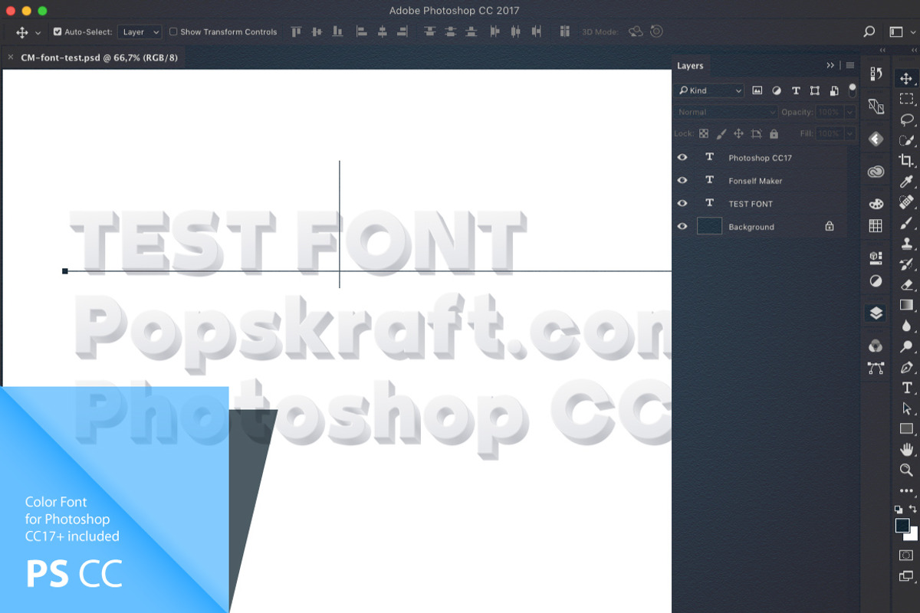Open the Fill slider dropdown arrow
The width and height of the screenshot is (920, 613).
(x=849, y=133)
